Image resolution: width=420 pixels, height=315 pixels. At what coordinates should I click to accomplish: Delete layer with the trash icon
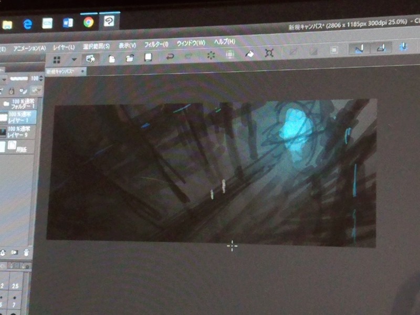coord(26,253)
